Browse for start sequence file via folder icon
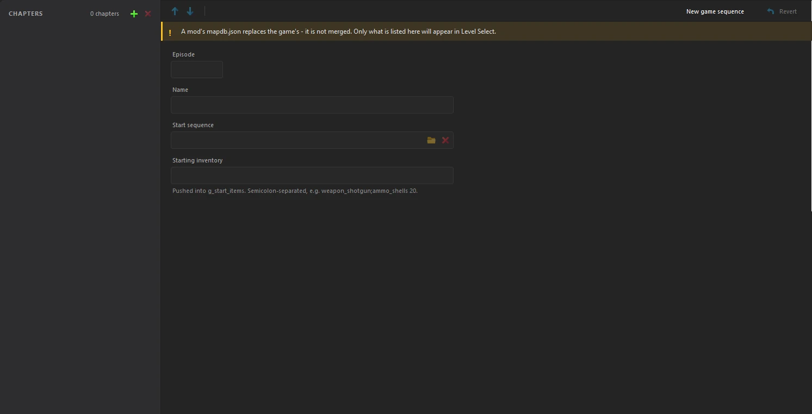Screen dimensions: 812x414 (x=431, y=140)
